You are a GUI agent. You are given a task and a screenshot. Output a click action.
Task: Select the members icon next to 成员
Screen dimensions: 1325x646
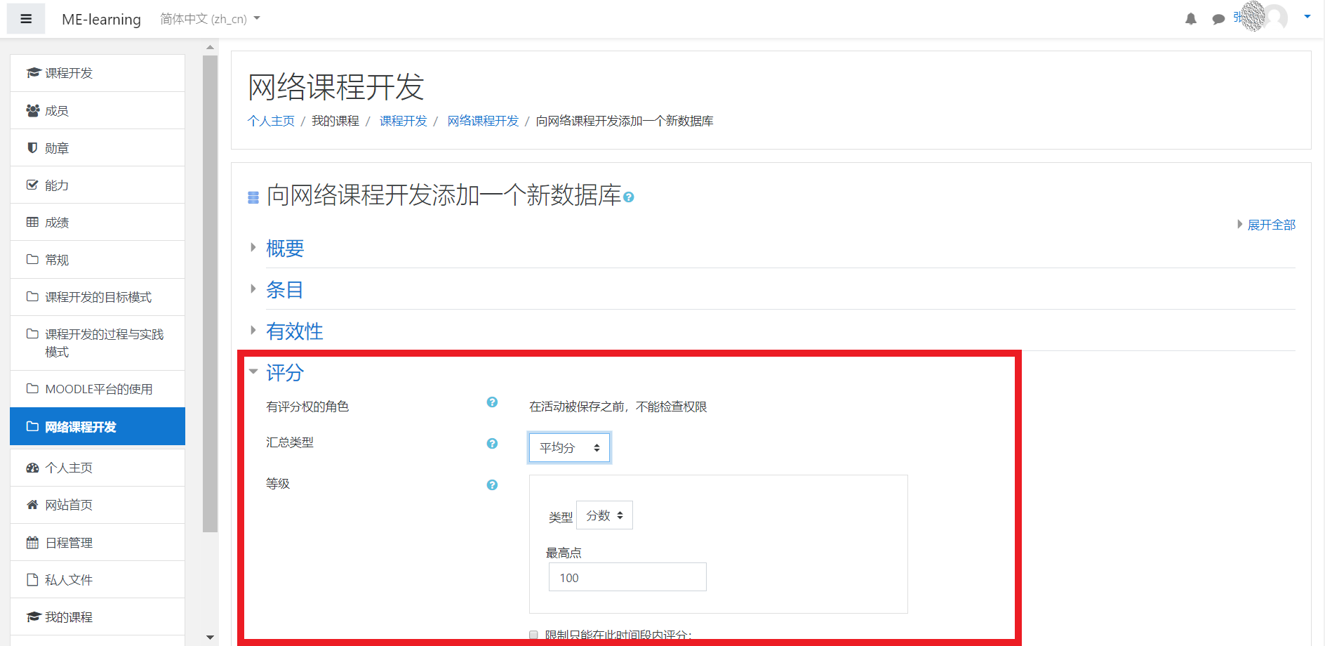click(x=32, y=110)
